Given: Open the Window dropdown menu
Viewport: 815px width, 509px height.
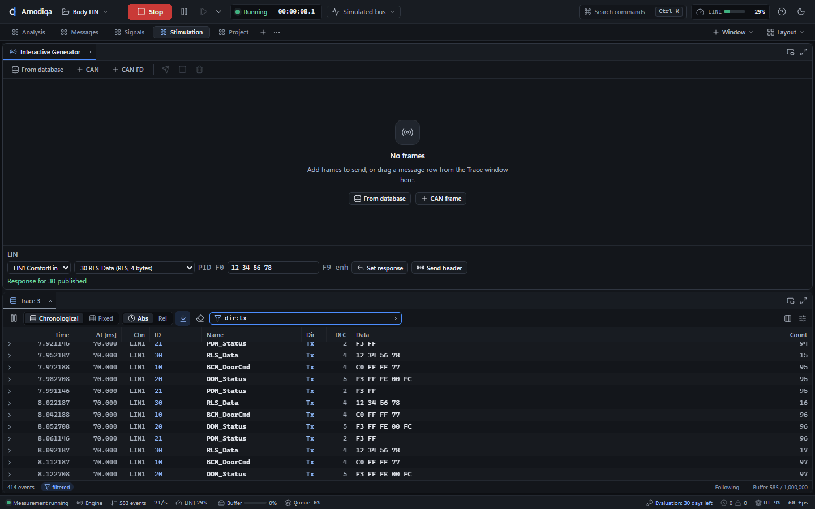Looking at the screenshot, I should point(733,32).
